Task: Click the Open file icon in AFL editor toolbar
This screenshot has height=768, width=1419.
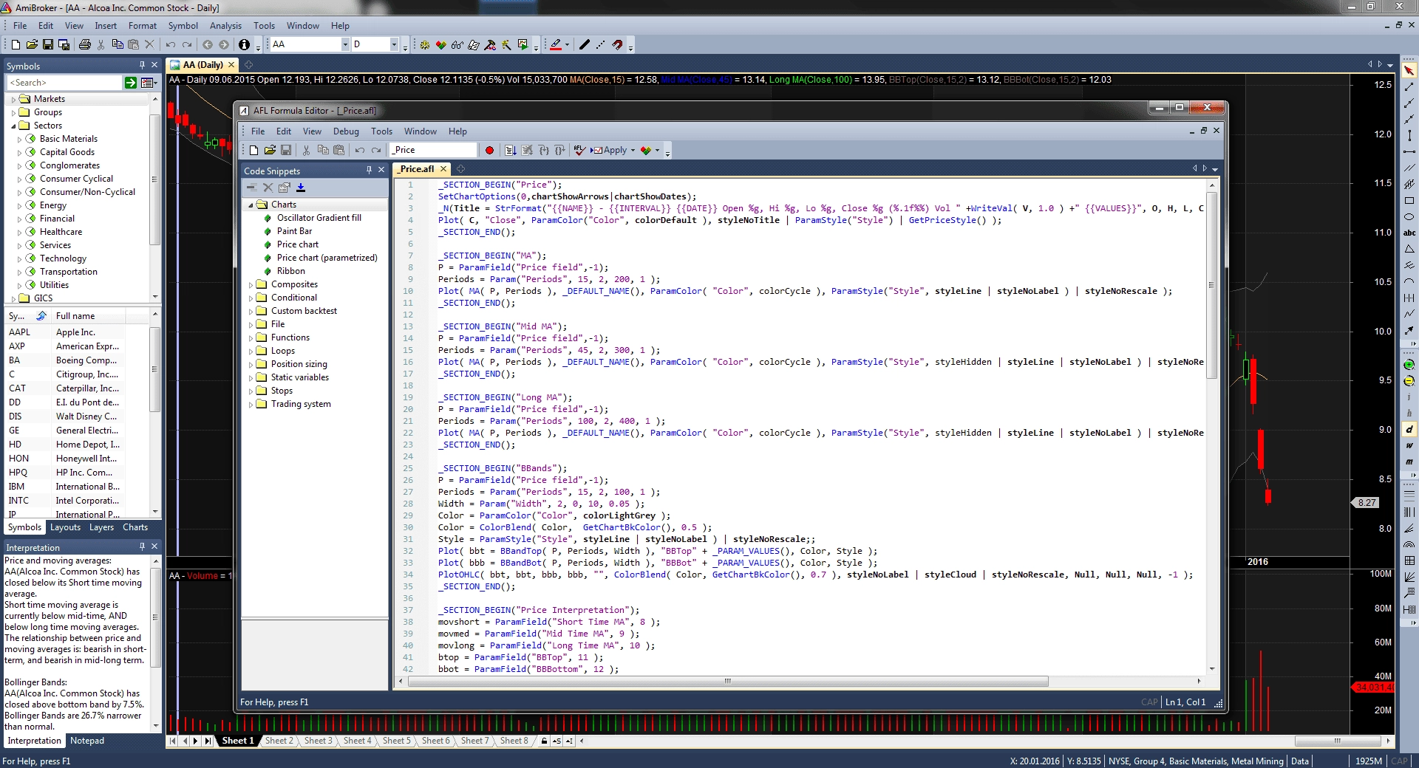Action: 270,151
